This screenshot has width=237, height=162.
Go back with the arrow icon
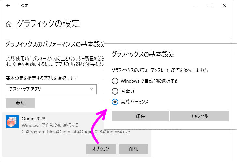pos(8,6)
